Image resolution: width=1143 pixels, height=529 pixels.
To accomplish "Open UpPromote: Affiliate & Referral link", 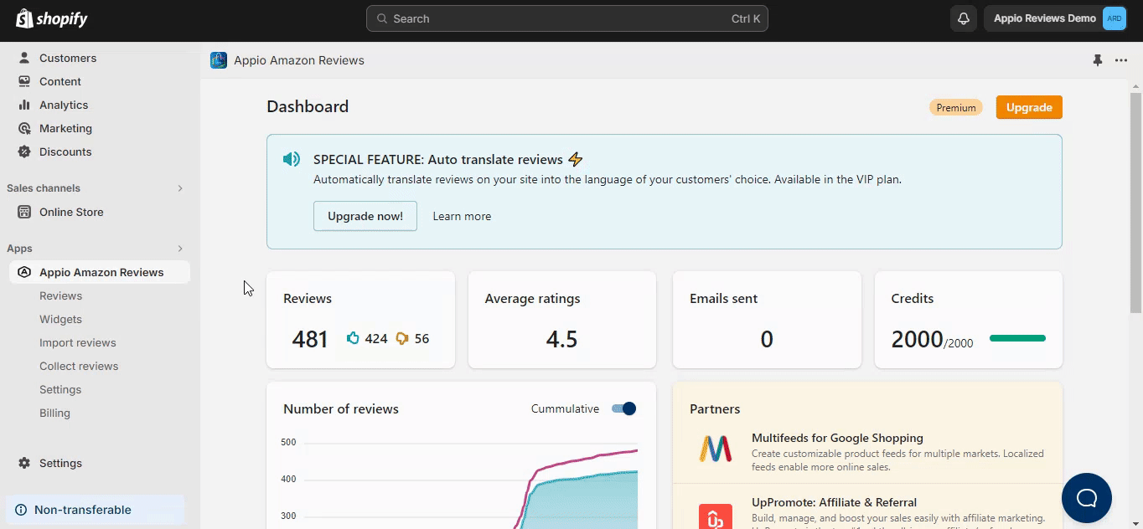I will [834, 502].
